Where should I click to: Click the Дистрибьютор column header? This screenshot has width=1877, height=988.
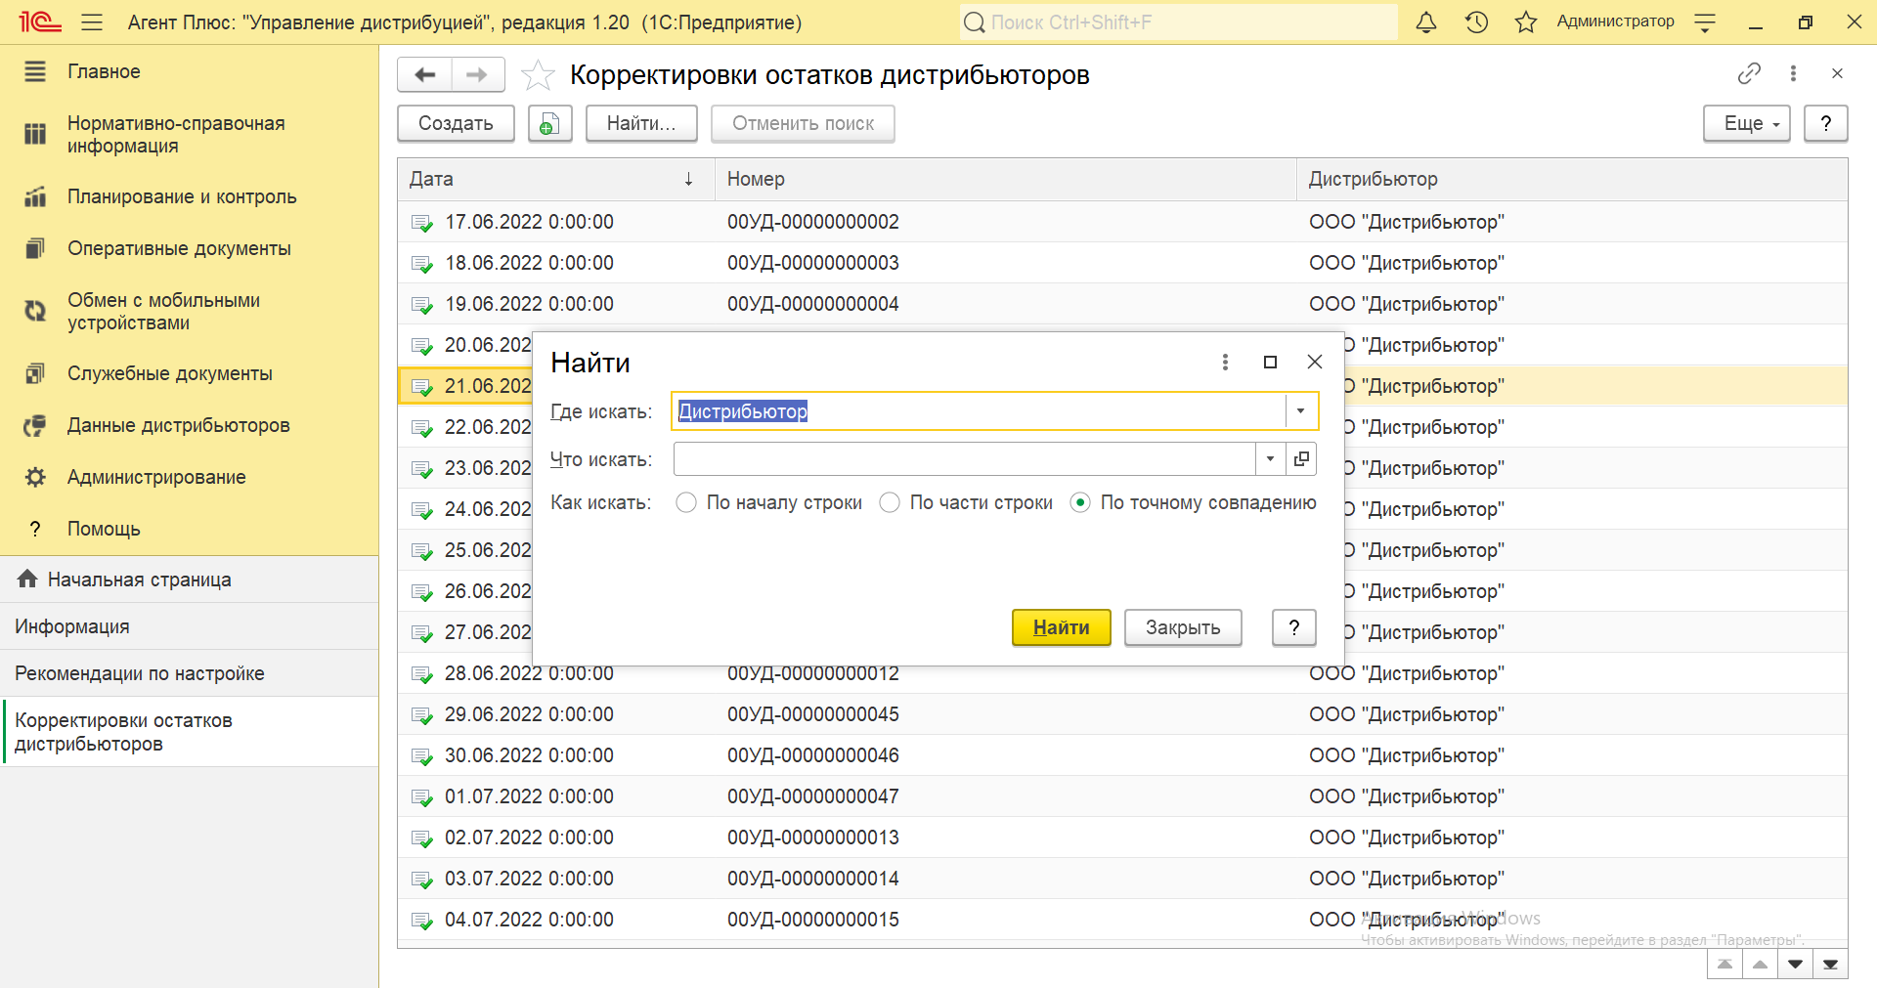pyautogui.click(x=1572, y=179)
